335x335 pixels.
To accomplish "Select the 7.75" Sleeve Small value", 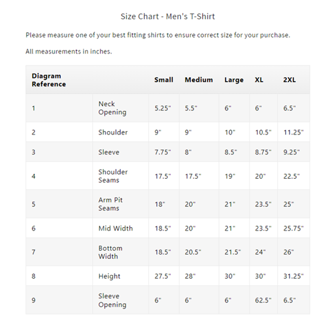I will (163, 152).
